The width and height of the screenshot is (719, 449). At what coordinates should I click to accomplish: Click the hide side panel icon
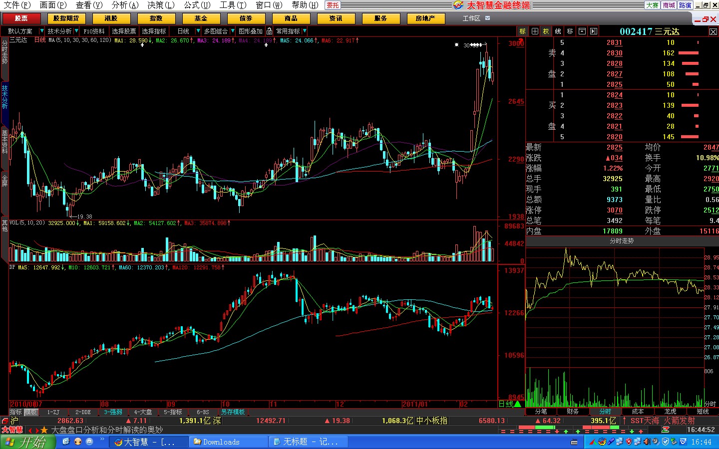coord(594,31)
